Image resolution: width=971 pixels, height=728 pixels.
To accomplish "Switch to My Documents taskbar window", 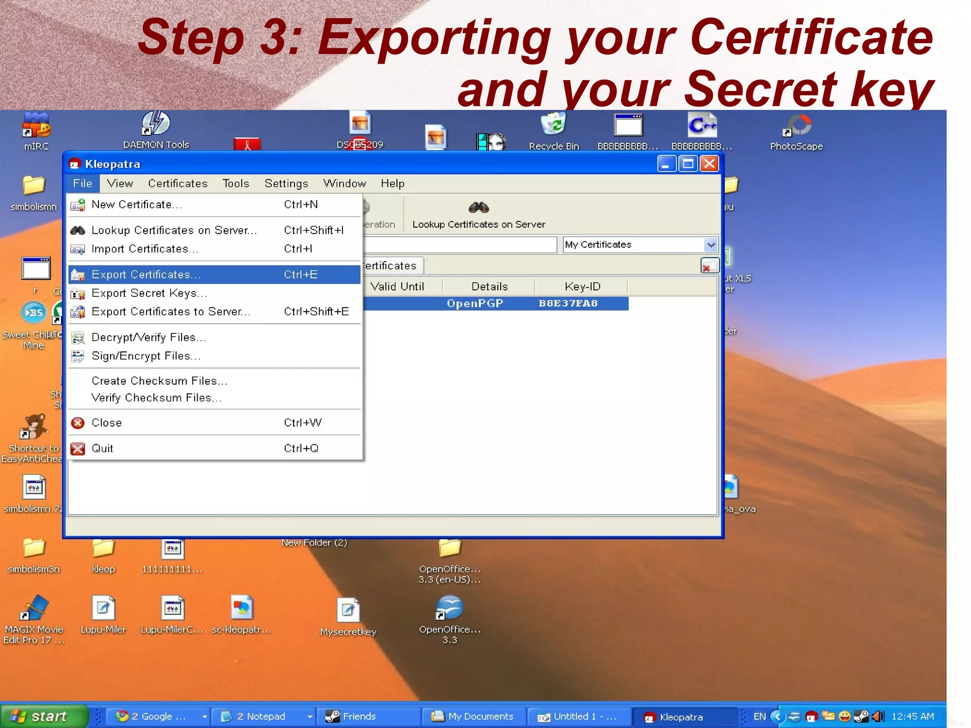I will pos(473,716).
